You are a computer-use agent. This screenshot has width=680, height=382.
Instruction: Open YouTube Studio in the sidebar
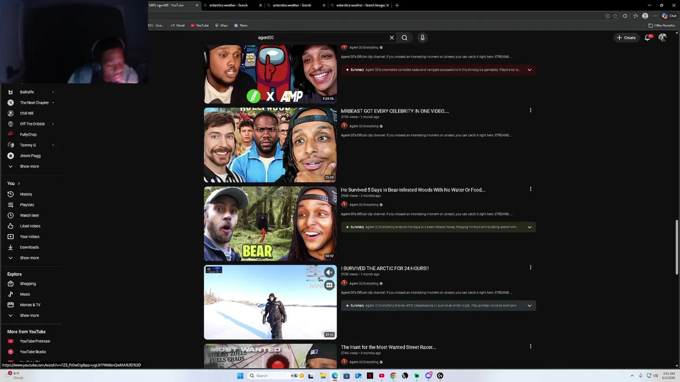click(x=32, y=352)
